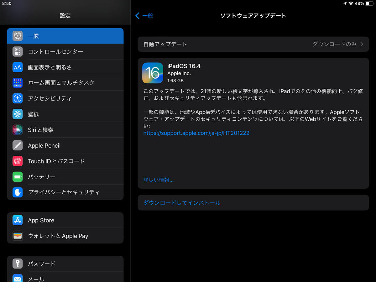
Task: Tap the 8:50 clock
Action: tap(7, 3)
